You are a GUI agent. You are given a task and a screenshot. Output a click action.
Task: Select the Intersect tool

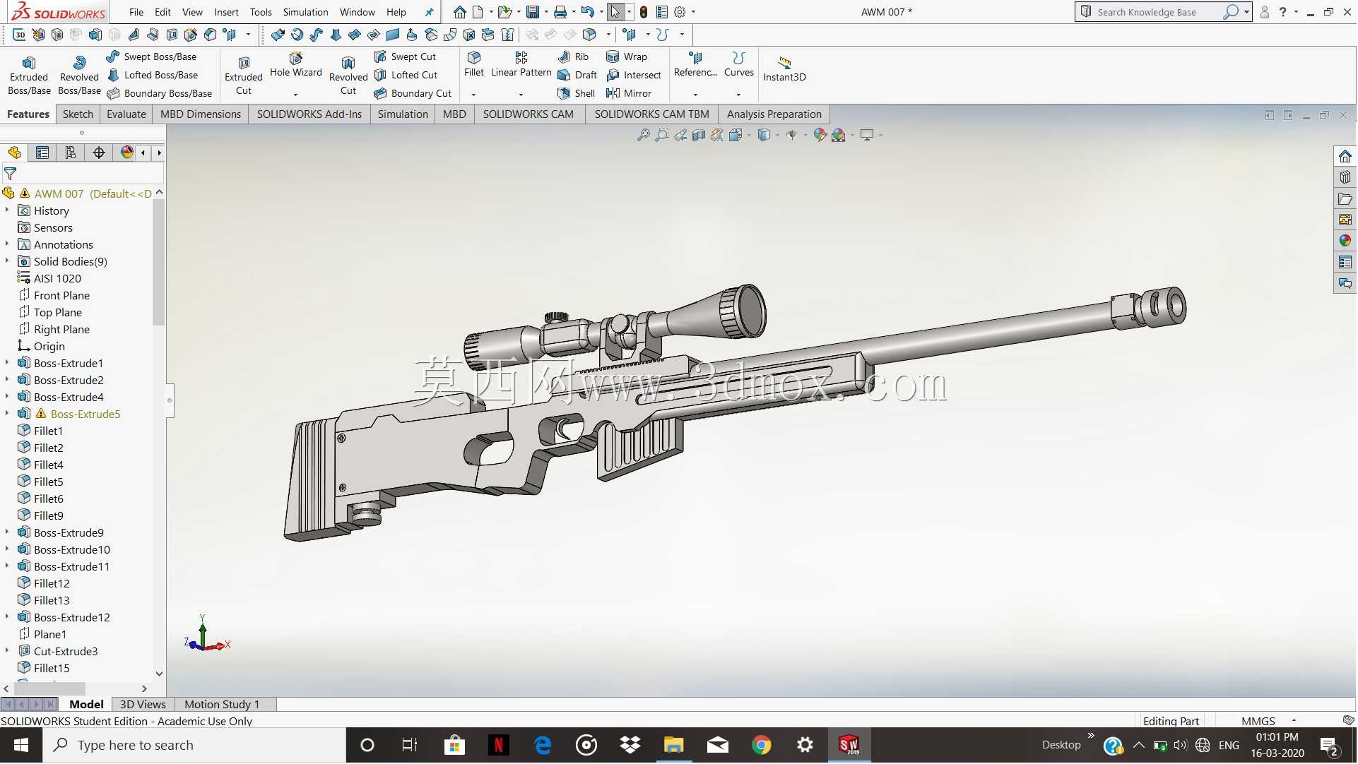[634, 75]
